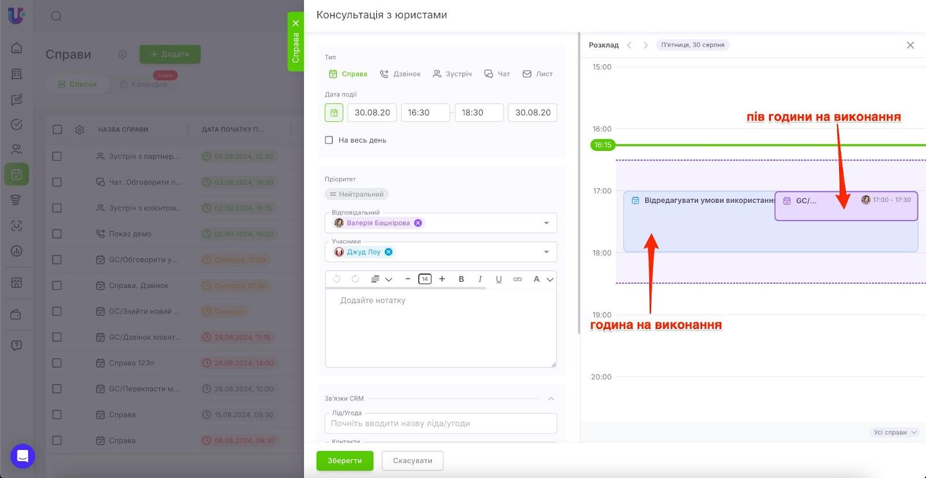The height and width of the screenshot is (478, 926).
Task: Click the Зберегти button
Action: point(345,461)
